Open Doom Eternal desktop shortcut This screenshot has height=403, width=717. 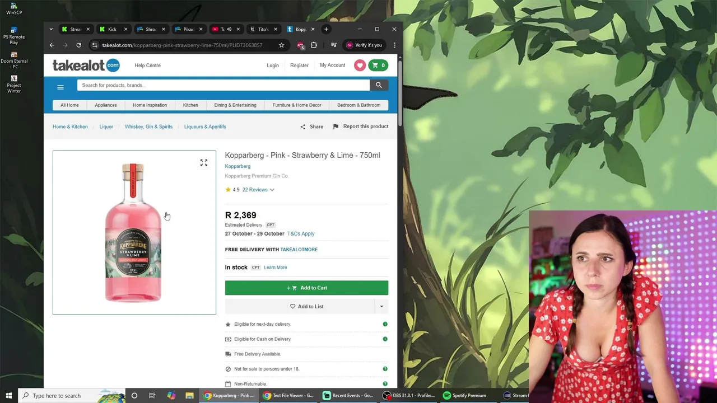click(14, 60)
